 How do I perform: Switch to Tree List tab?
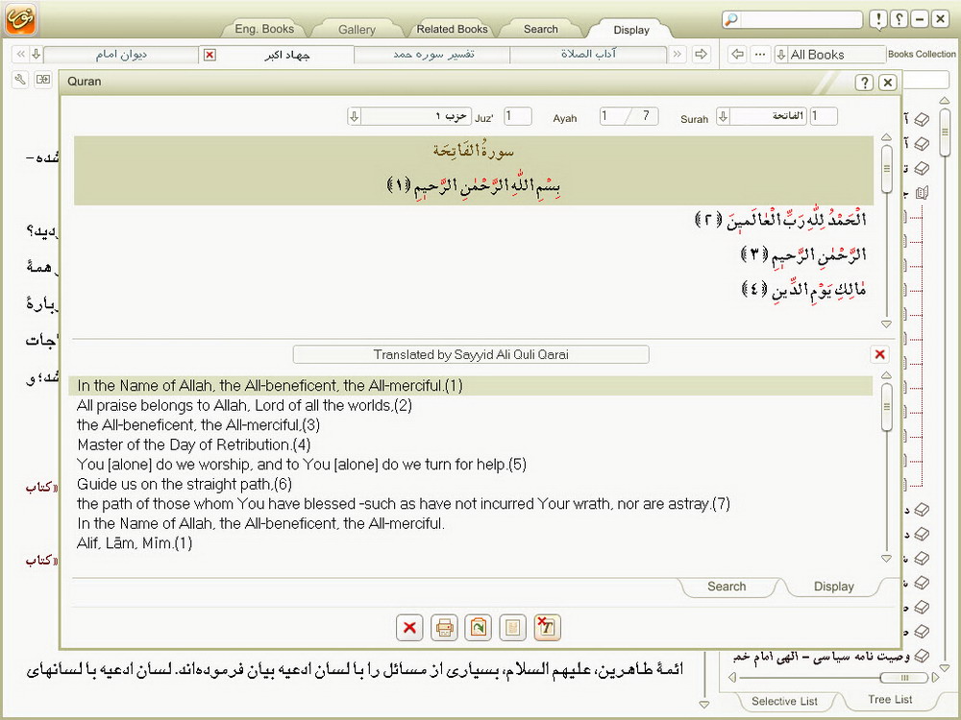point(890,699)
